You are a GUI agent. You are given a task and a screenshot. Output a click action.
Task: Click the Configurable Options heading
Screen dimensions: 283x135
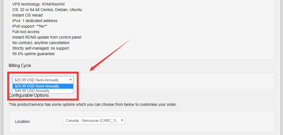pyautogui.click(x=29, y=95)
